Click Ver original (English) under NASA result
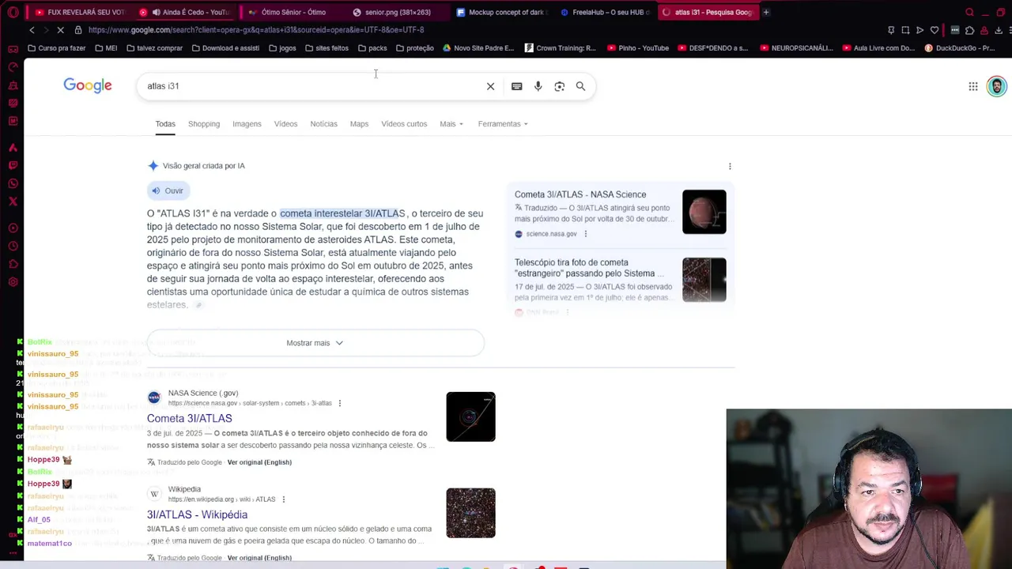The height and width of the screenshot is (569, 1012). (x=259, y=462)
